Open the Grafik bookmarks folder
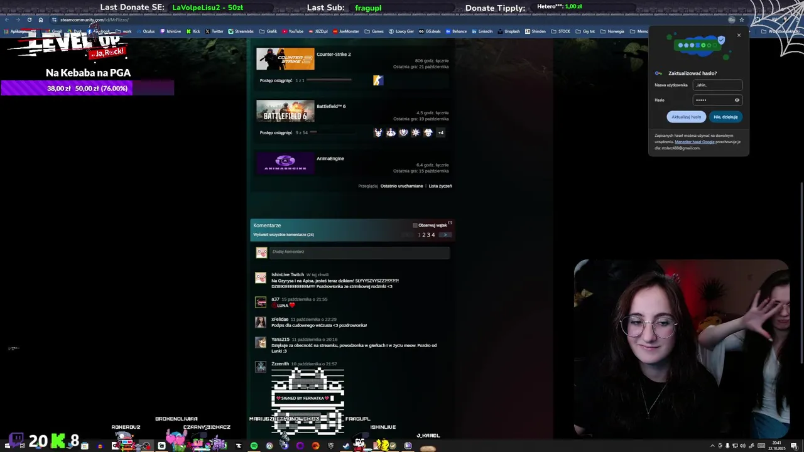 [268, 31]
